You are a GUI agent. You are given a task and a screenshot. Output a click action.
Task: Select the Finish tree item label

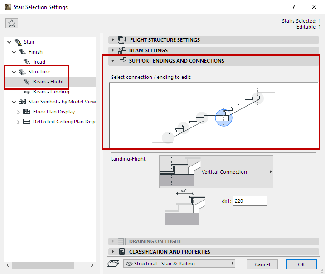click(x=35, y=52)
